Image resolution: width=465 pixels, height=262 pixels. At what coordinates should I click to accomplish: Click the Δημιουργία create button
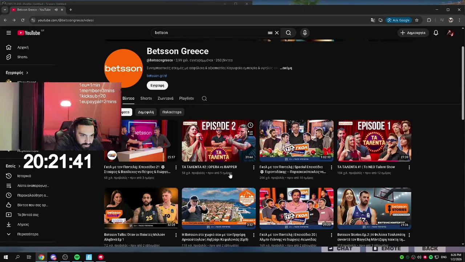413,33
